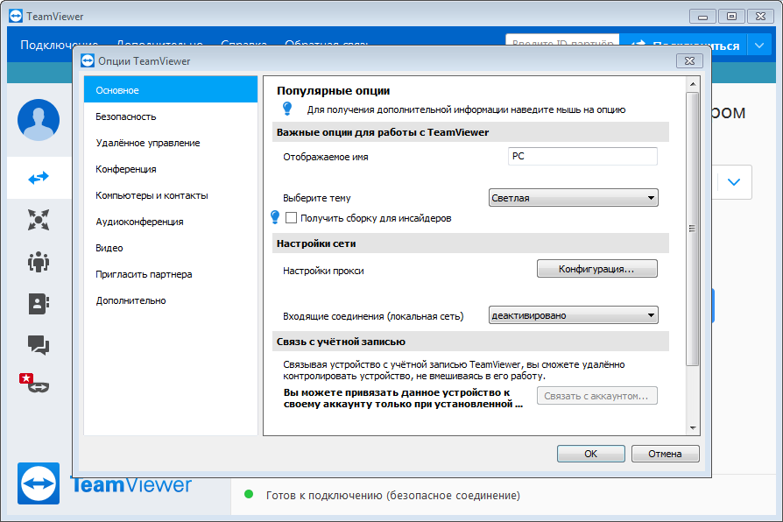
Task: Open the Аудиоконференция settings category
Action: 139,222
